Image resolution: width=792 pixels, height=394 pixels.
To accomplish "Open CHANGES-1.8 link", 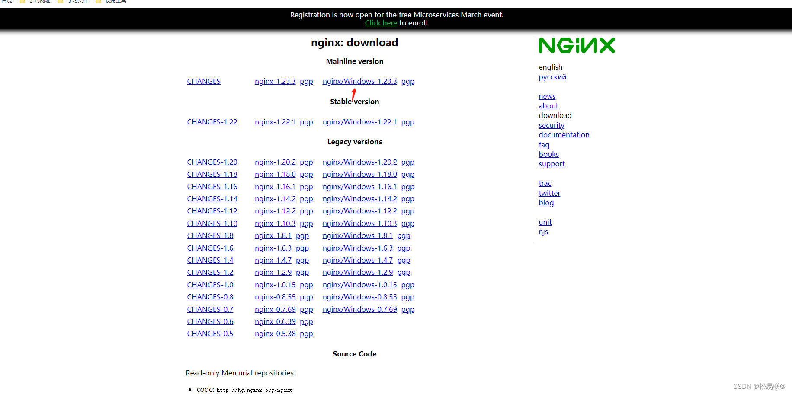I will tap(210, 235).
